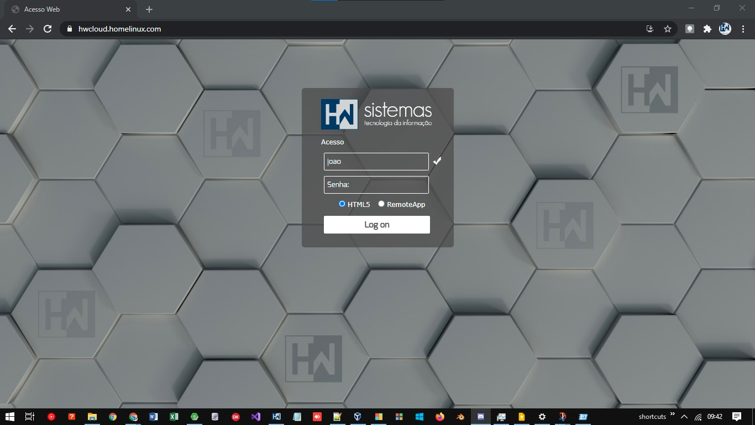This screenshot has width=755, height=425.
Task: Open the Windows Start menu
Action: pos(9,417)
